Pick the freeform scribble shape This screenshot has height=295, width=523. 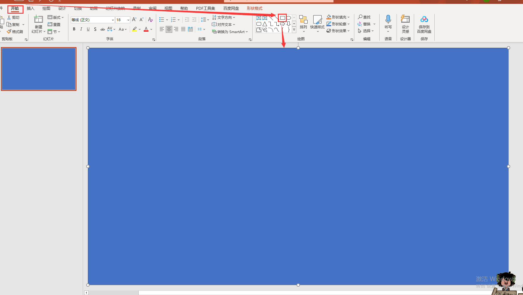pyautogui.click(x=265, y=30)
